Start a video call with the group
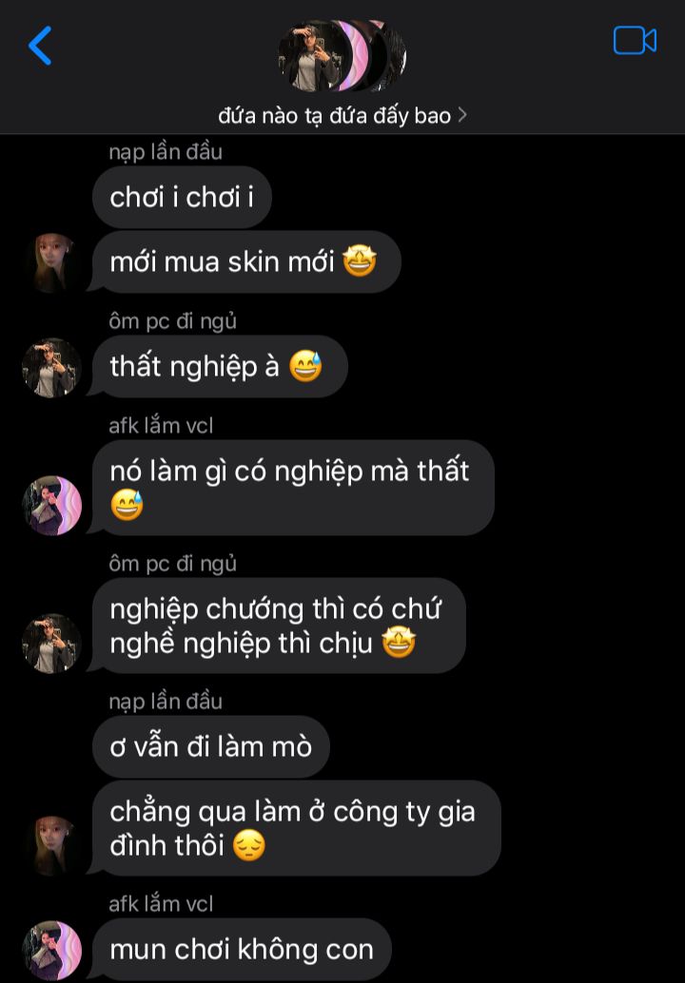The height and width of the screenshot is (983, 685). 635,42
